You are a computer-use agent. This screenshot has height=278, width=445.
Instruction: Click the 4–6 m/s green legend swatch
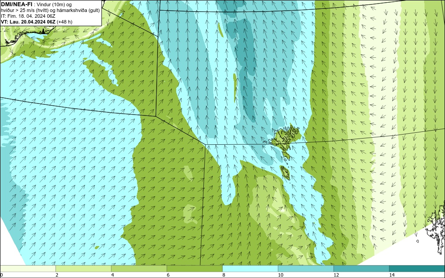point(139,269)
